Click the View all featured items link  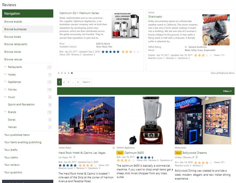[x=222, y=73]
